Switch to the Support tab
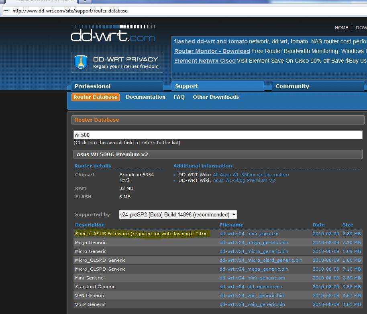 (x=218, y=86)
